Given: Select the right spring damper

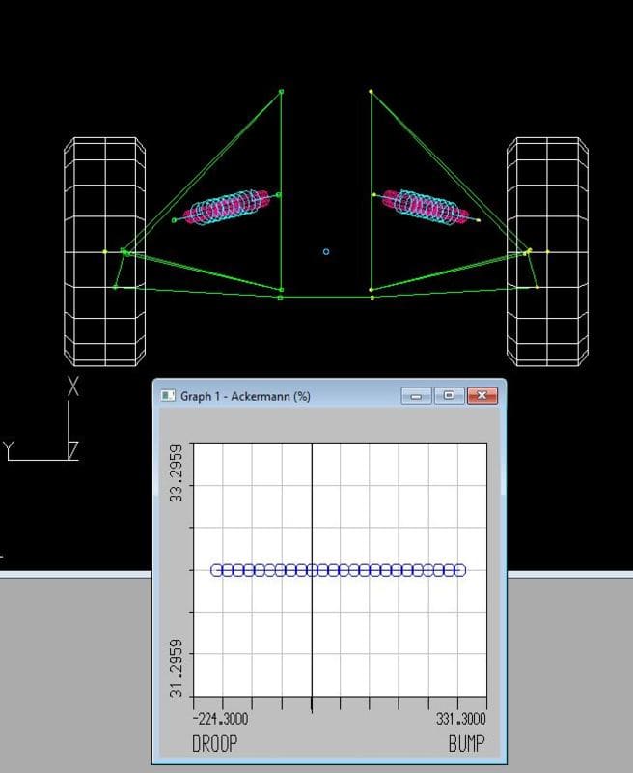Looking at the screenshot, I should 426,207.
